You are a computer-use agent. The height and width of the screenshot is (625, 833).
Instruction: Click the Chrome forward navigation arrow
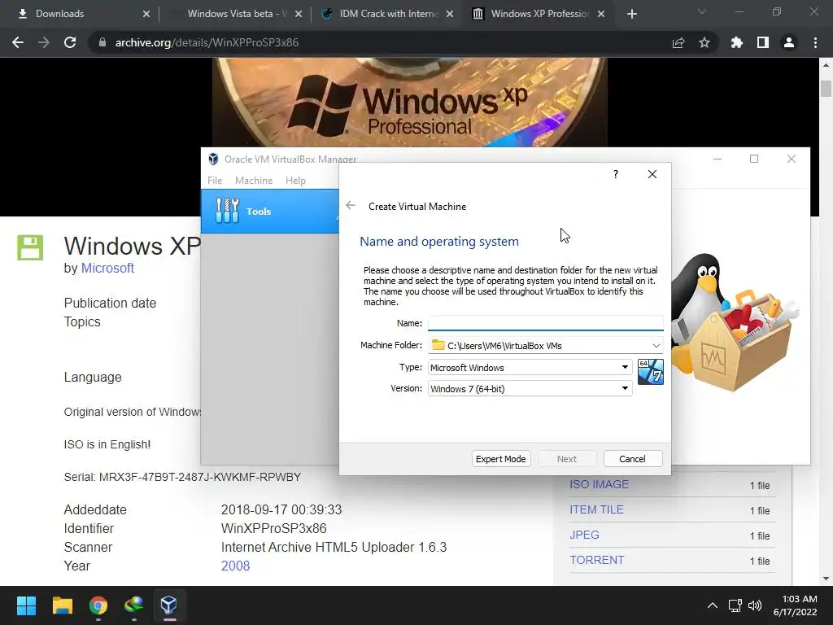[x=44, y=42]
